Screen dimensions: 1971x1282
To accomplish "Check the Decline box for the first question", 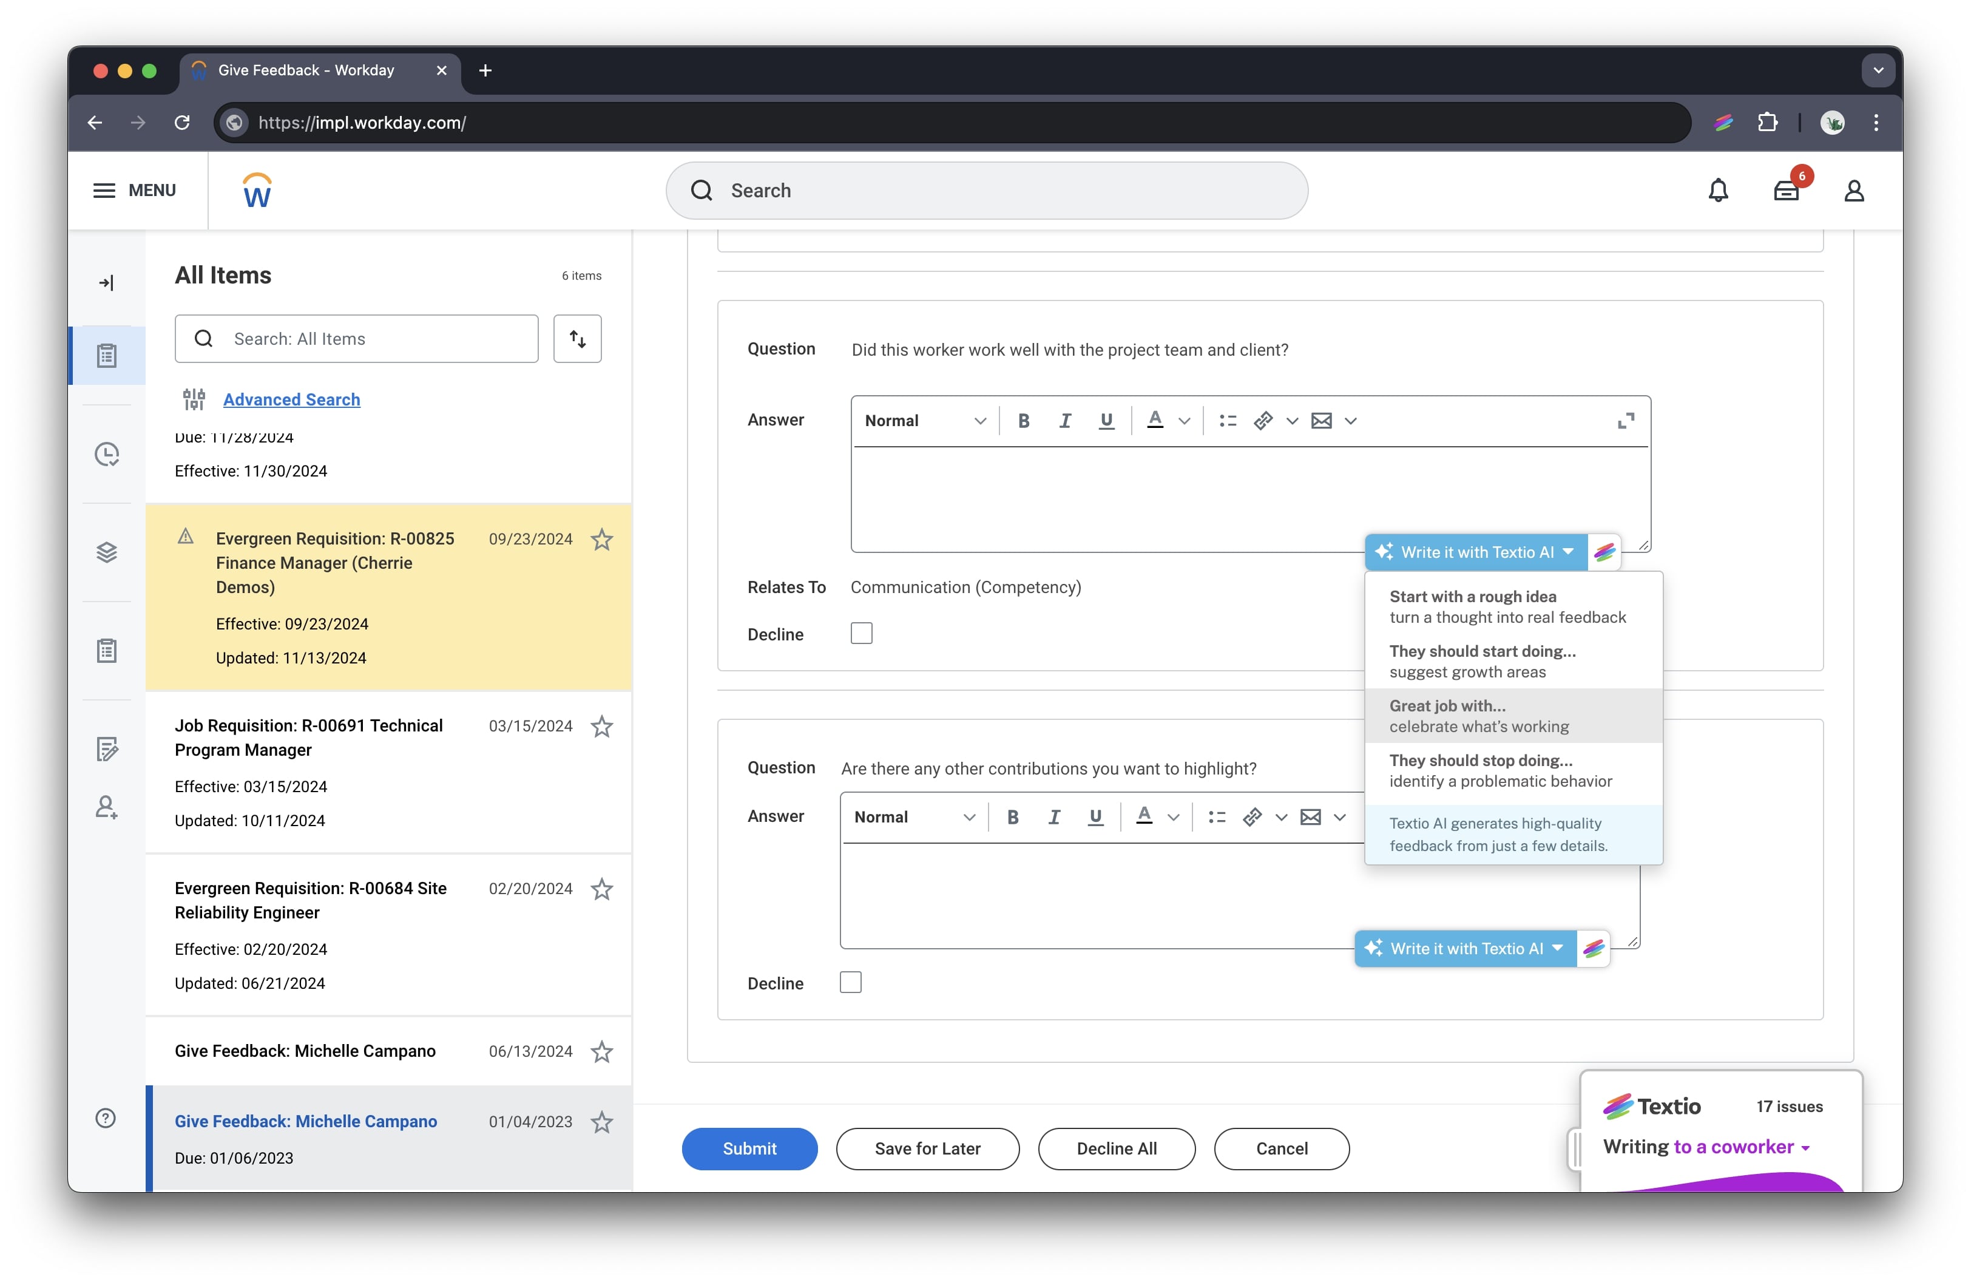I will [x=861, y=633].
